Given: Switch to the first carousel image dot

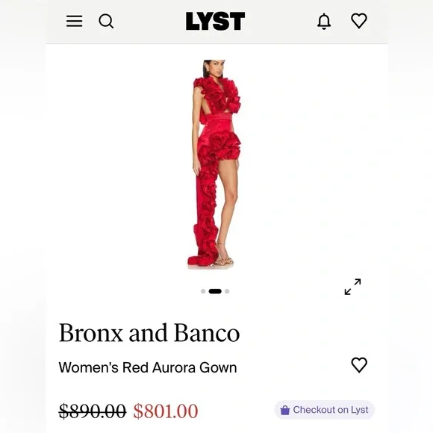Looking at the screenshot, I should (203, 291).
